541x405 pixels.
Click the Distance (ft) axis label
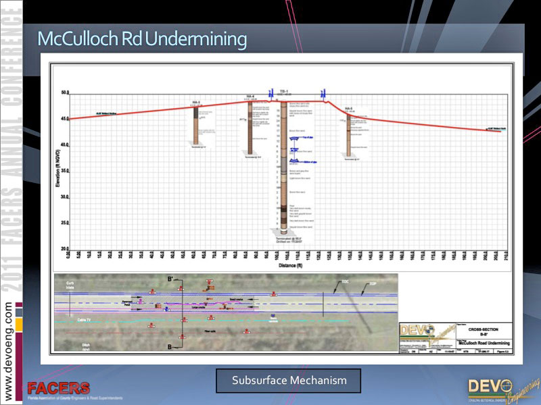(287, 265)
